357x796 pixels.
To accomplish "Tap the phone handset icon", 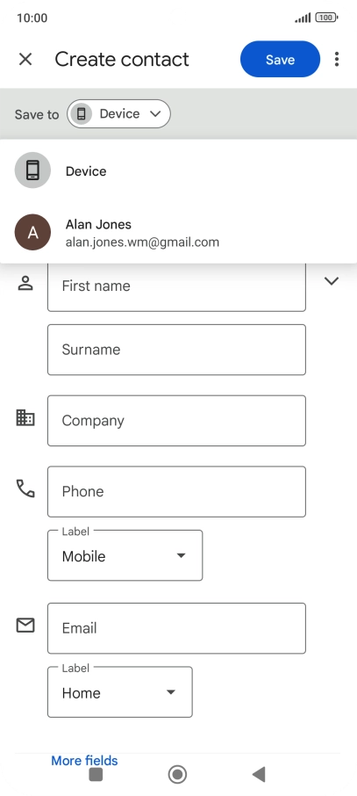I will (x=25, y=488).
